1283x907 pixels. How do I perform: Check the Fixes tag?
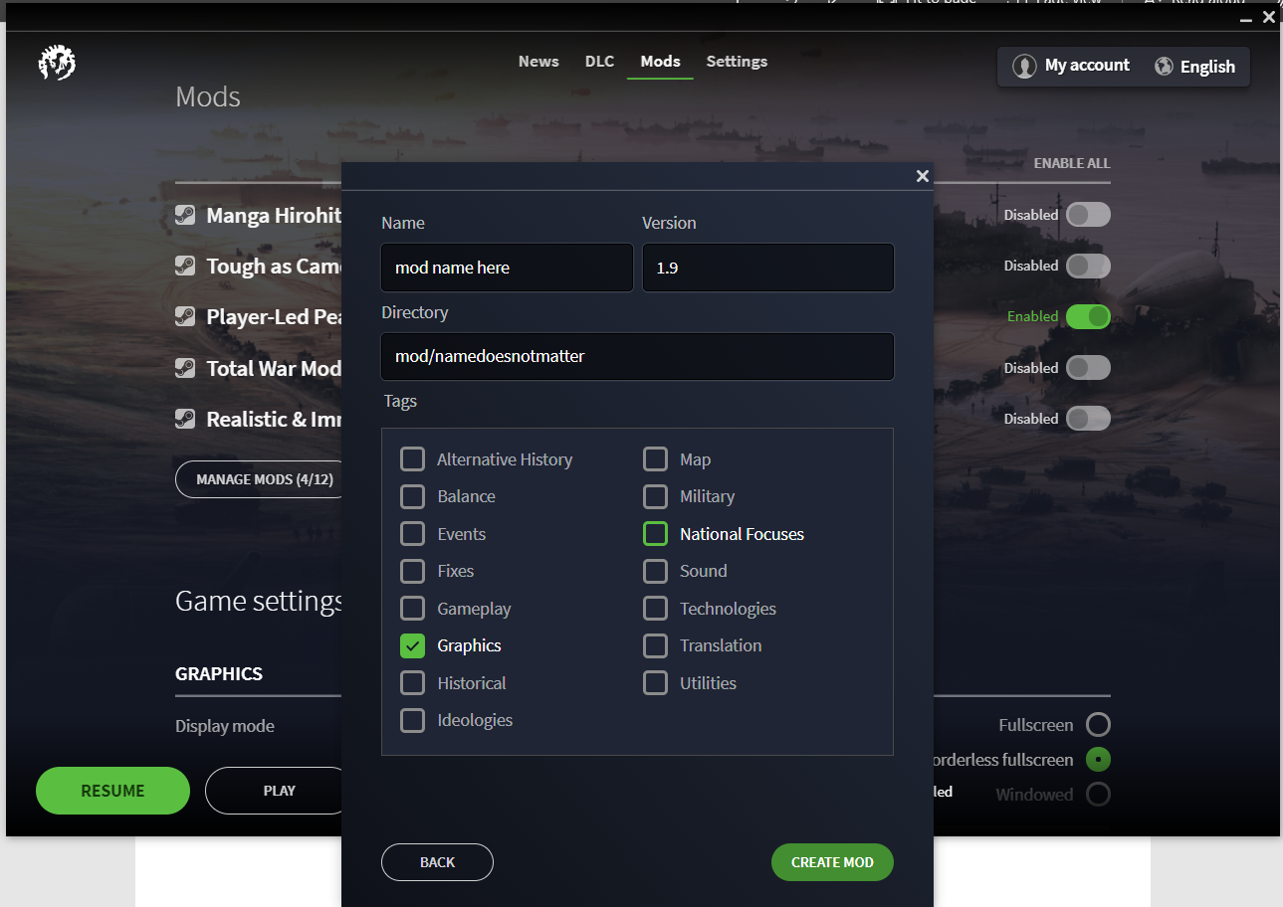[x=412, y=571]
